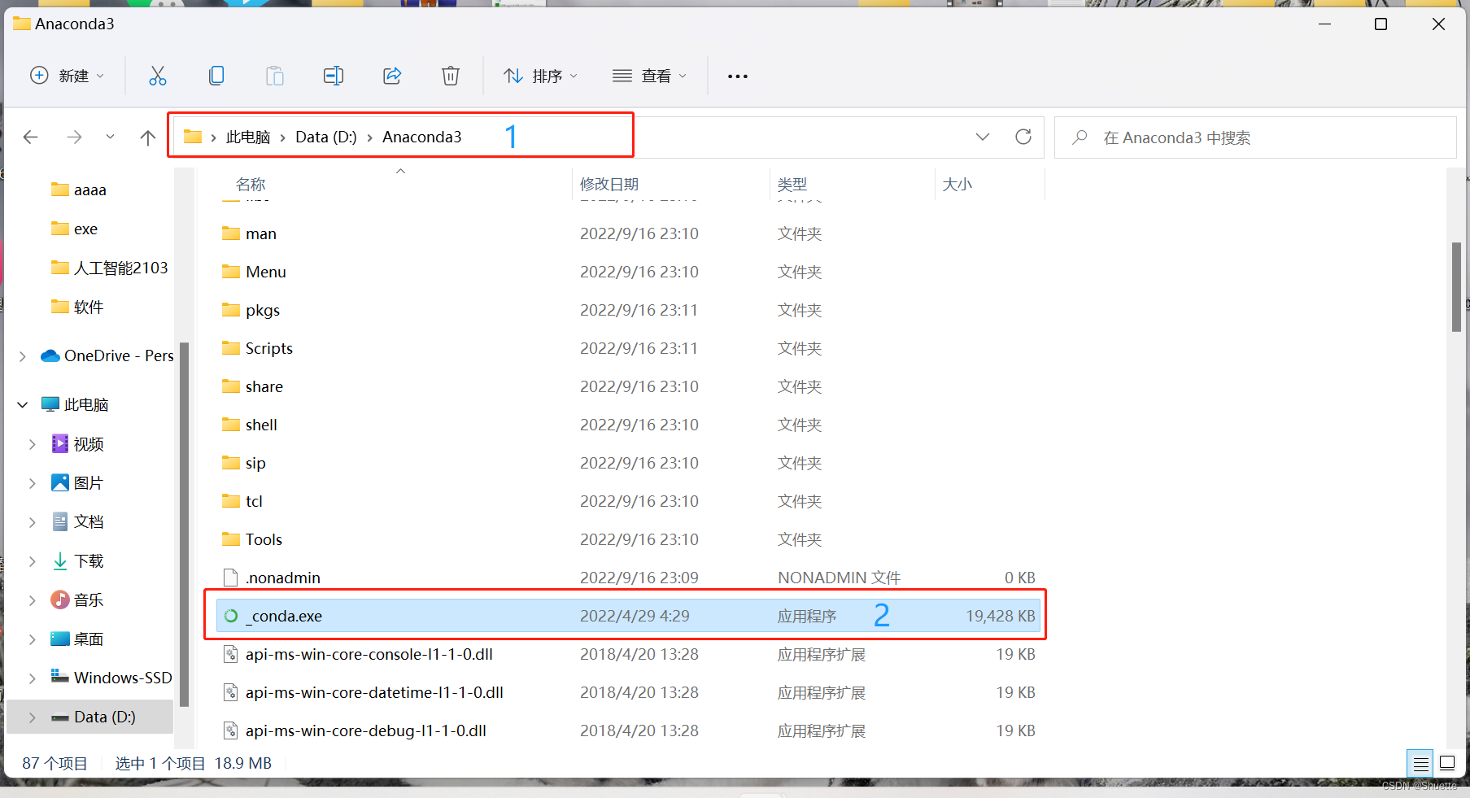Select the 人工智能2103 folder in sidebar

[120, 268]
